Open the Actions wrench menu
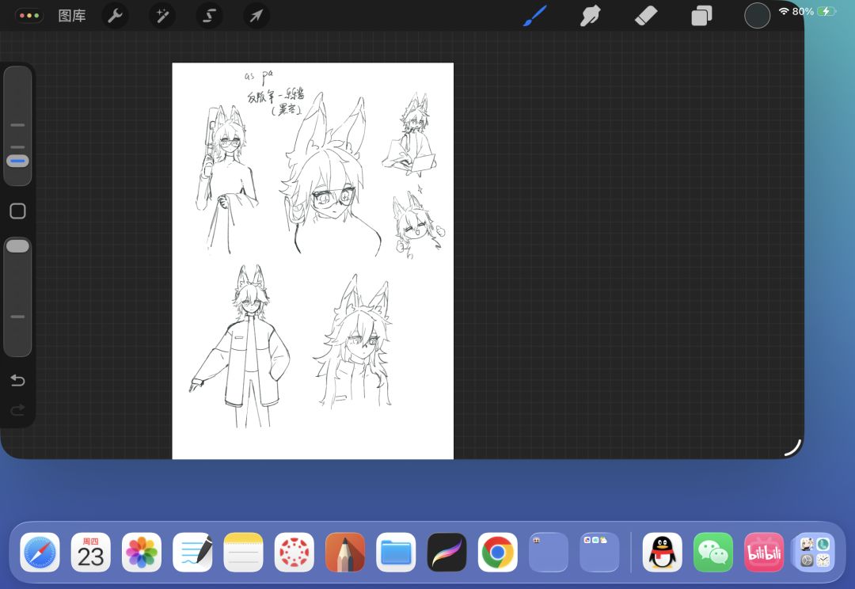855x589 pixels. coord(115,16)
